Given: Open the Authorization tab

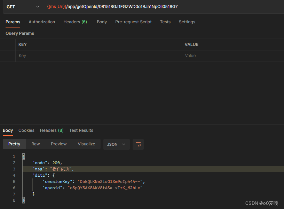Looking at the screenshot, I should [x=42, y=22].
